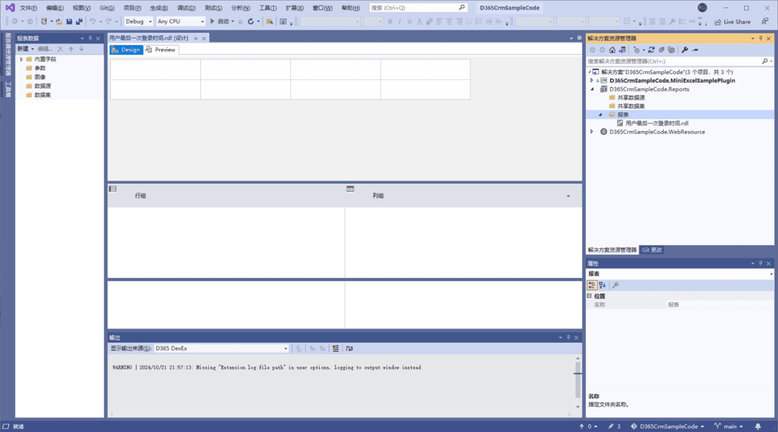Image resolution: width=778 pixels, height=432 pixels.
Task: Open the 新建 dropdown in 报表数据
Action: [x=25, y=49]
